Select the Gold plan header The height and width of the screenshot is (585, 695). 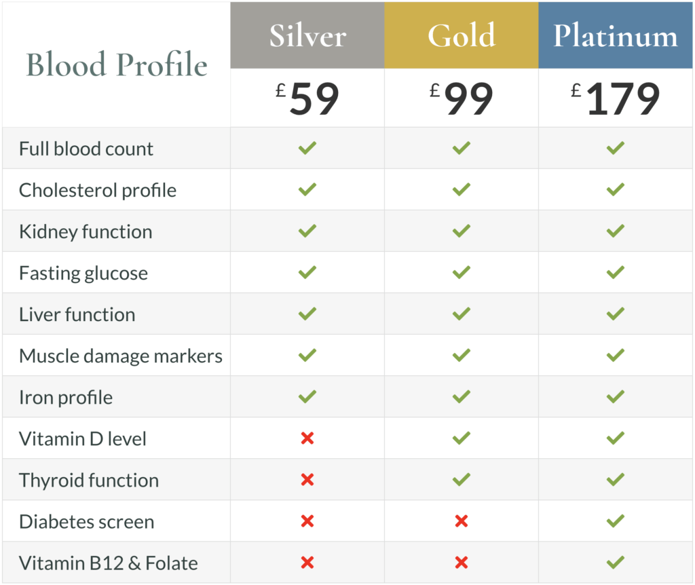pyautogui.click(x=462, y=36)
